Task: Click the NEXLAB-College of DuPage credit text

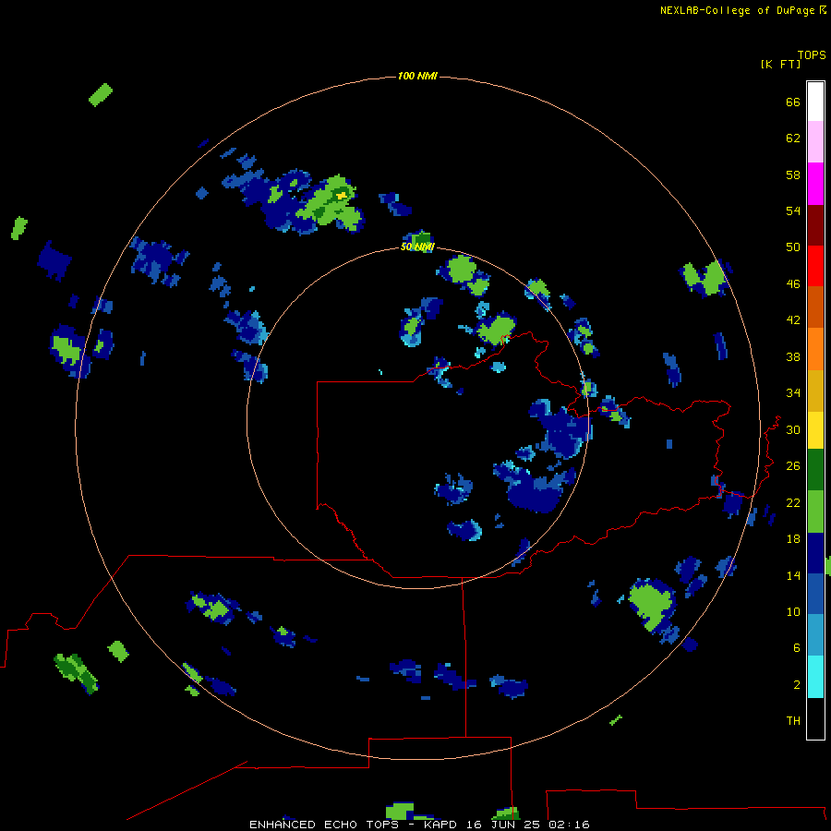Action: pyautogui.click(x=737, y=10)
